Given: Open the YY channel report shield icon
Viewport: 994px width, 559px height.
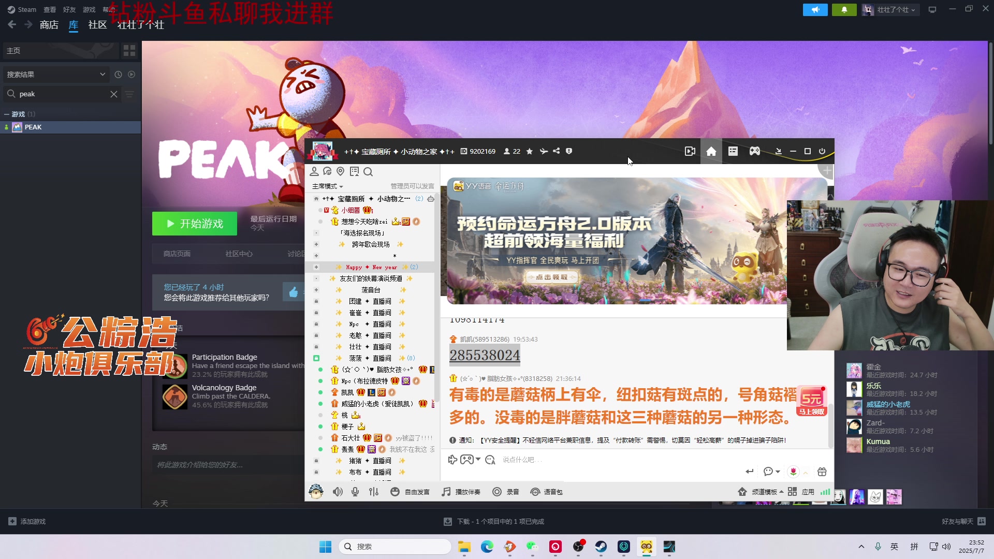Looking at the screenshot, I should coord(569,151).
